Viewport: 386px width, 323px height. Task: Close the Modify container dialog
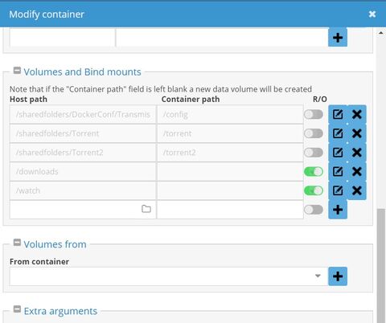pyautogui.click(x=372, y=14)
